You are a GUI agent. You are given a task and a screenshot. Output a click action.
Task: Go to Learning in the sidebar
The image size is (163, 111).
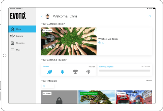pos(22,36)
